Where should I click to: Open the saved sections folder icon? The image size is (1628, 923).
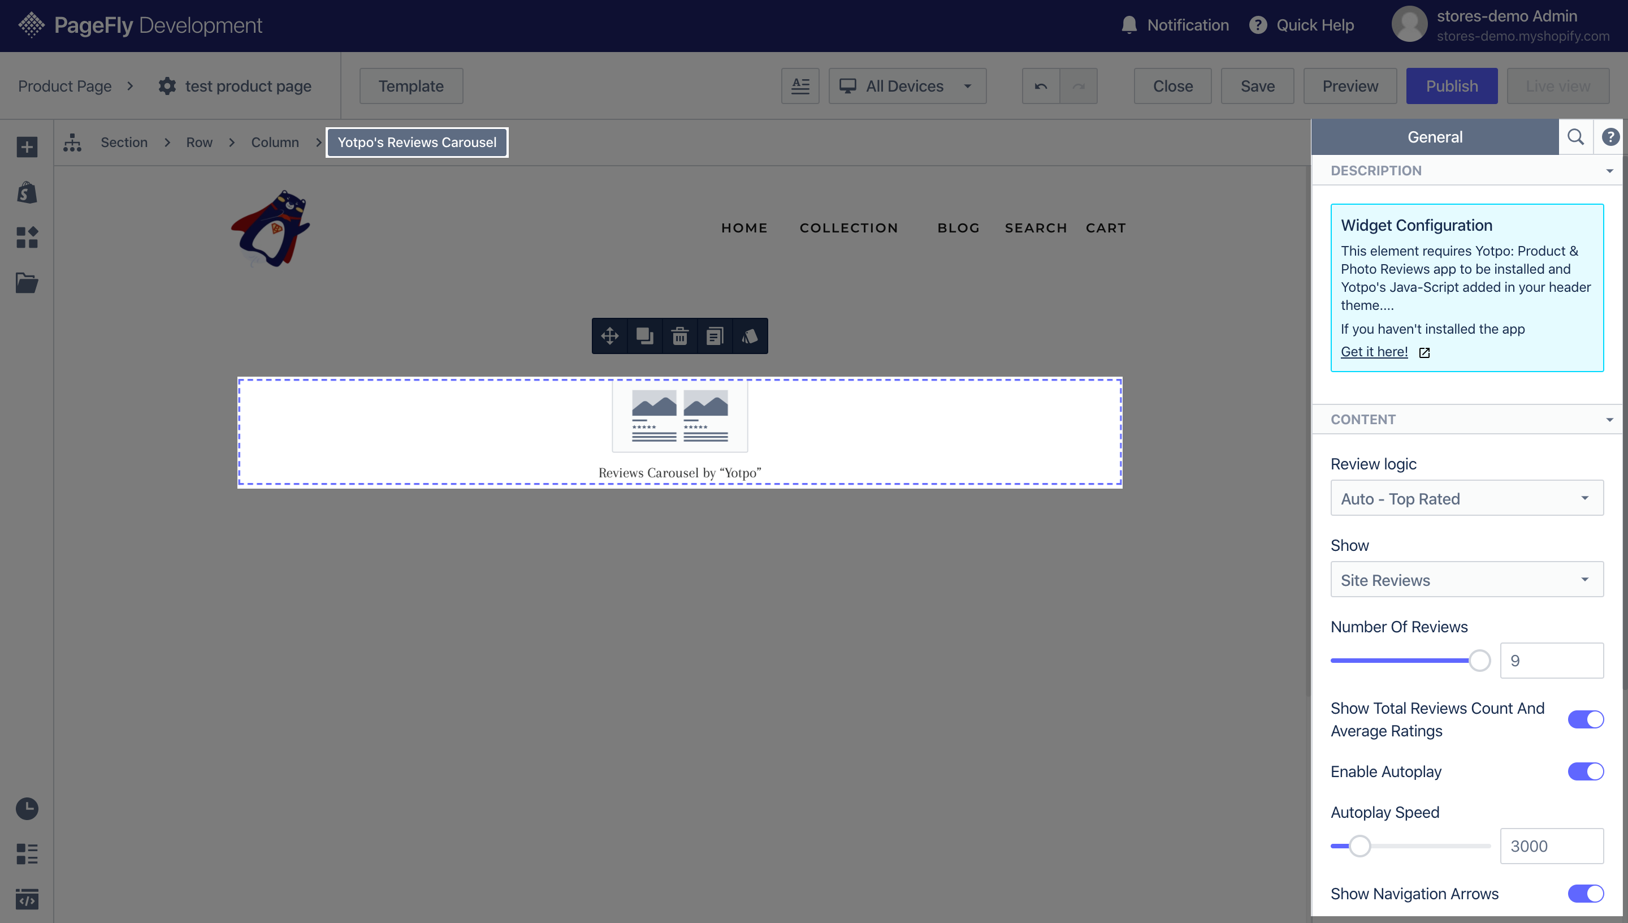[x=27, y=283]
